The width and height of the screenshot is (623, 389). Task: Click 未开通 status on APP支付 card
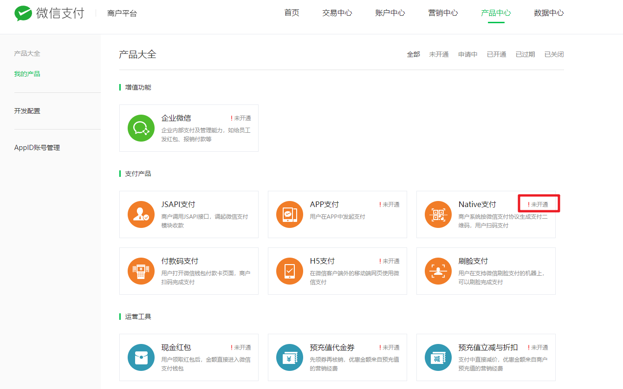pos(389,205)
